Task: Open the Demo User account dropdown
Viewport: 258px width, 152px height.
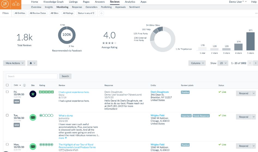Action: 238,2
